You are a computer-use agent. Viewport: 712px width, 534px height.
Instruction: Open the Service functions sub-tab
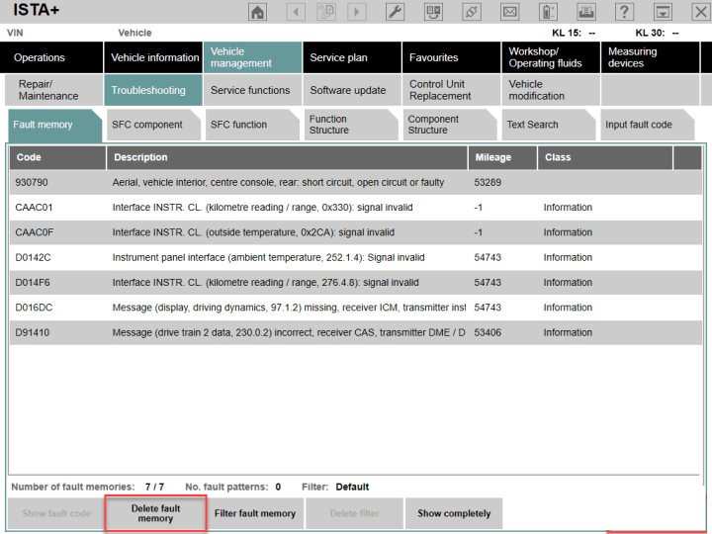tap(252, 90)
